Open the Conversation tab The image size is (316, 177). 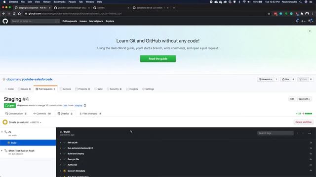click(16, 114)
